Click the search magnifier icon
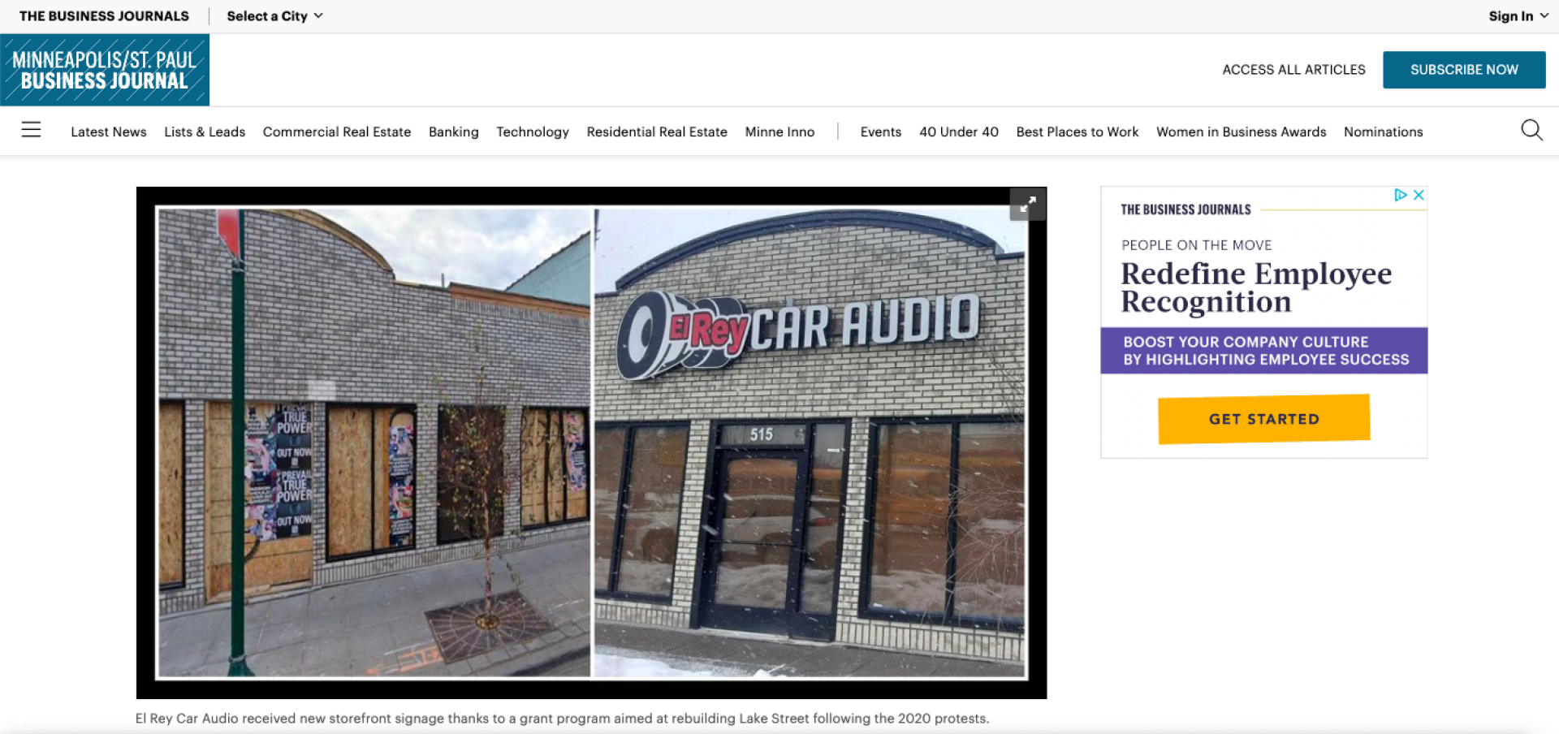 [1531, 130]
